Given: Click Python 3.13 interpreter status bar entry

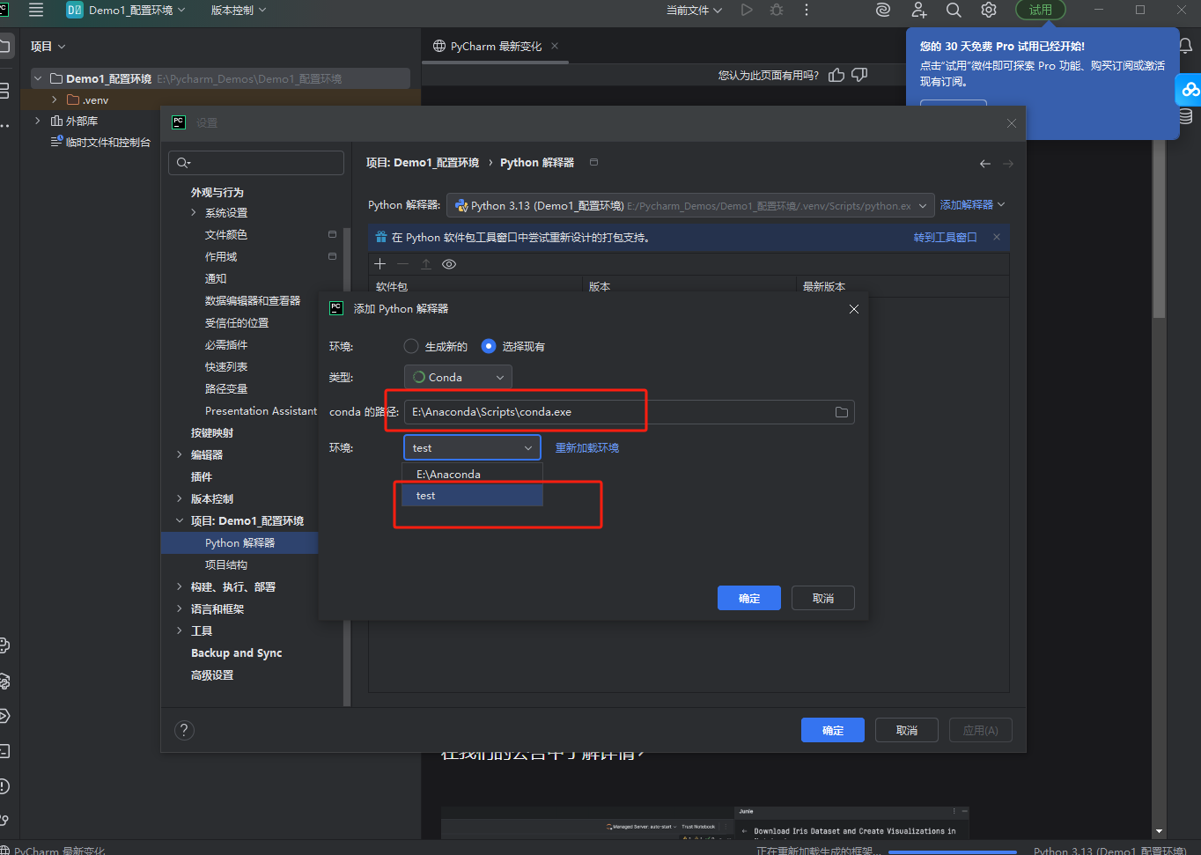Looking at the screenshot, I should (1109, 851).
